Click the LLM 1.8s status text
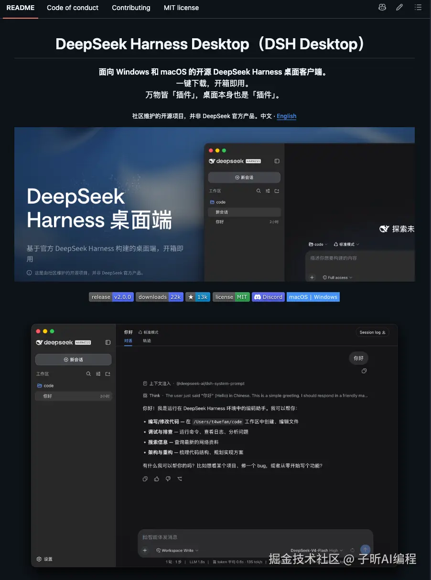 [x=197, y=562]
